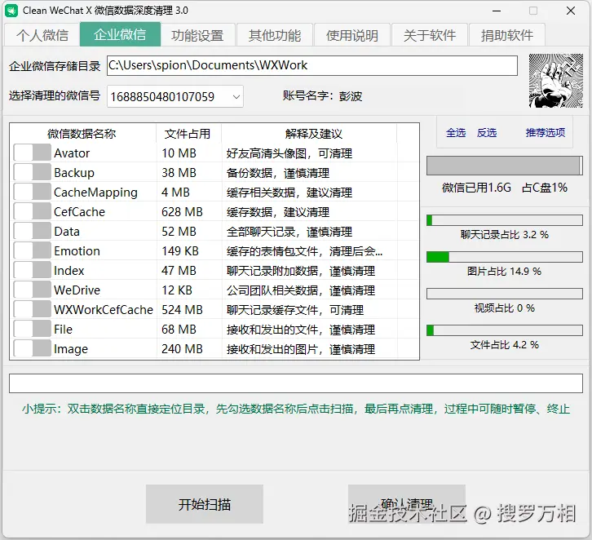Select the 企业微信 tab
592x540 pixels.
120,34
